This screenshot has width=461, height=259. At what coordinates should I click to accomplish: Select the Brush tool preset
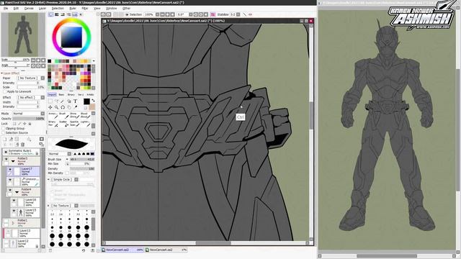63,115
